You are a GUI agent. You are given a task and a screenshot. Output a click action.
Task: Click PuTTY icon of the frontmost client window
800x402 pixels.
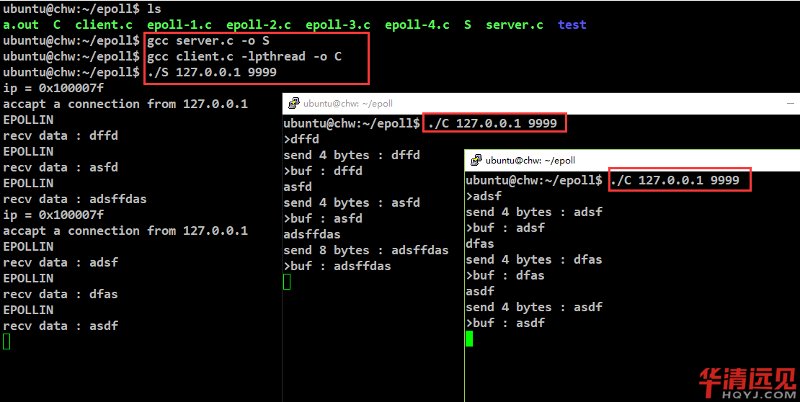(476, 160)
